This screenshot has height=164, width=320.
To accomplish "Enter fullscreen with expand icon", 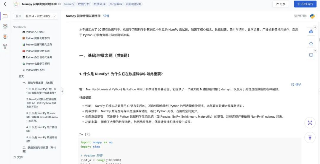I will click(310, 123).
